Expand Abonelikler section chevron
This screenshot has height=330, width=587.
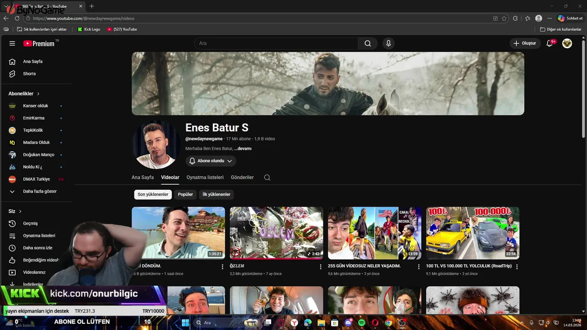coord(38,93)
